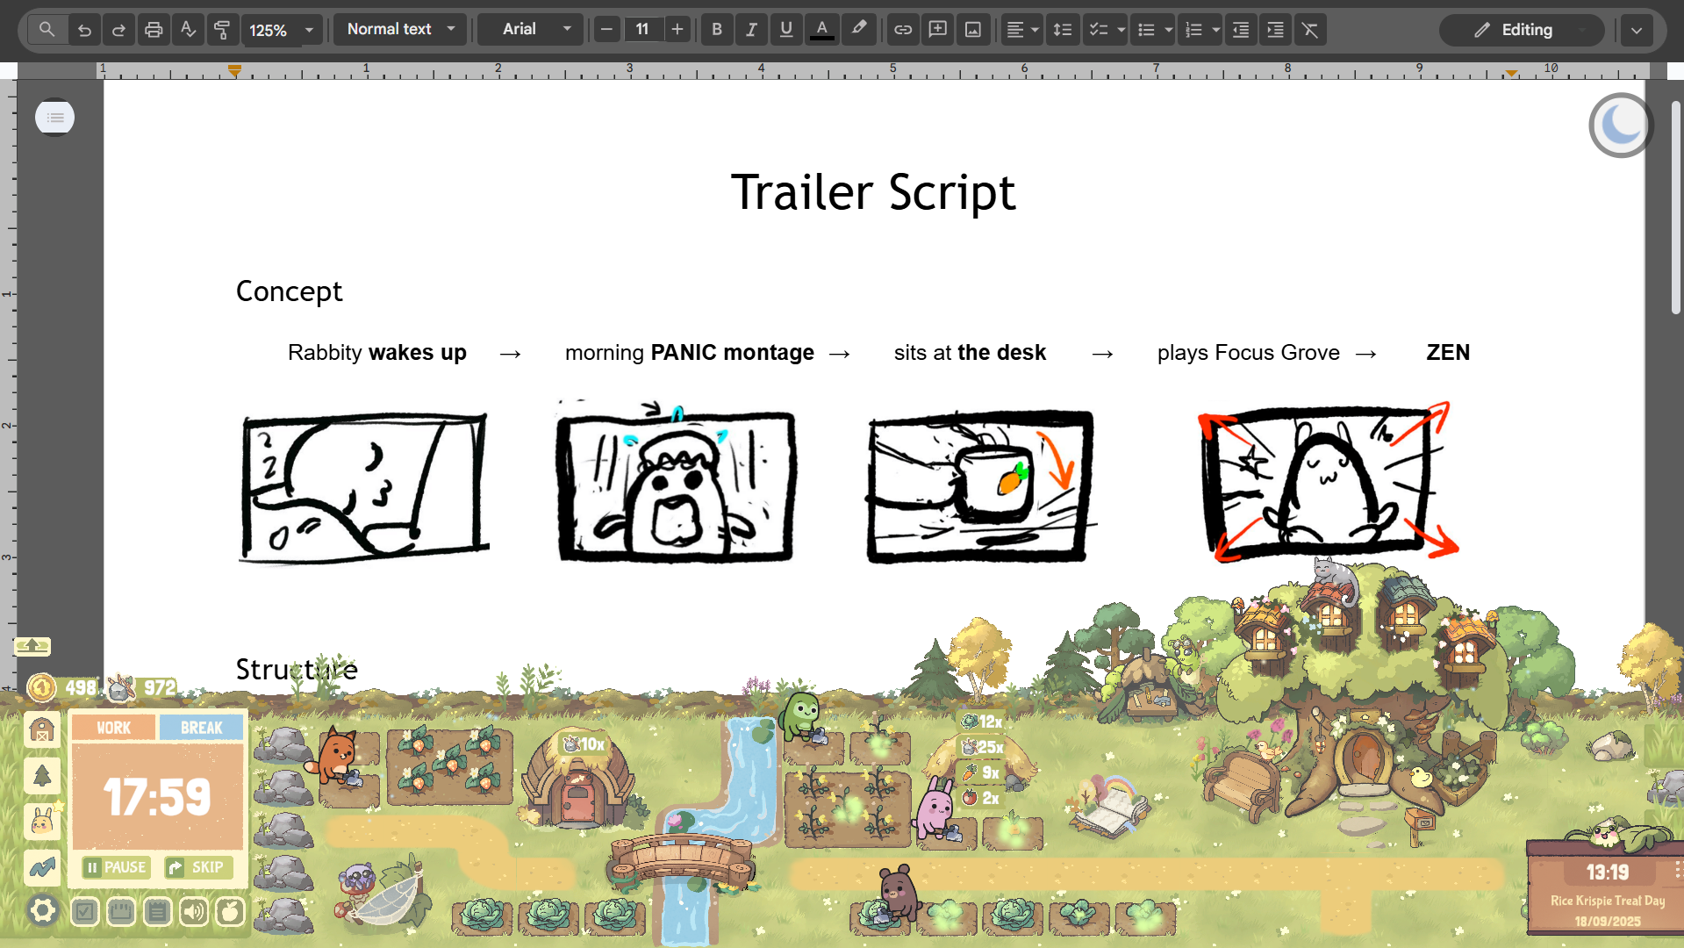Image resolution: width=1684 pixels, height=948 pixels.
Task: Select the carrot mug desk sketch
Action: click(981, 486)
